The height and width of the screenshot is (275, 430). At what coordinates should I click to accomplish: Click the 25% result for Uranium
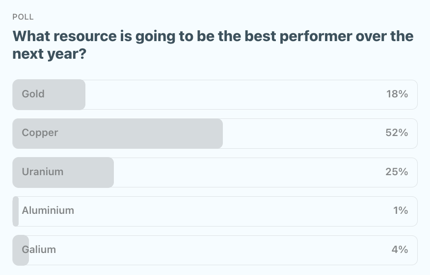(397, 172)
